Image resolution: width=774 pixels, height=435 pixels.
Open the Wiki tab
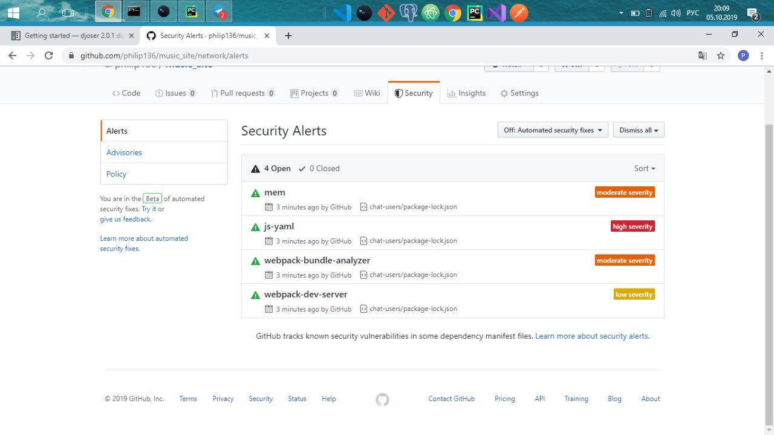[367, 93]
